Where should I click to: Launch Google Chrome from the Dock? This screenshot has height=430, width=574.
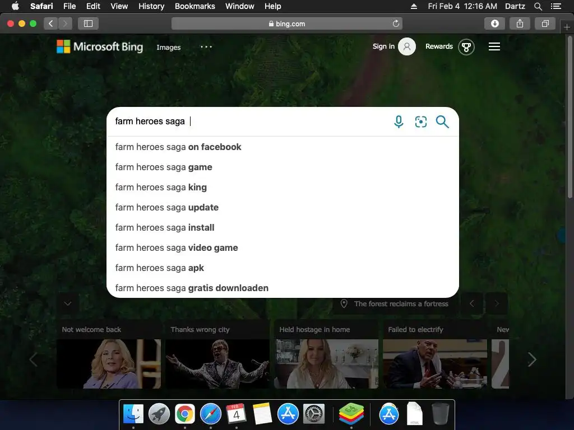tap(185, 414)
